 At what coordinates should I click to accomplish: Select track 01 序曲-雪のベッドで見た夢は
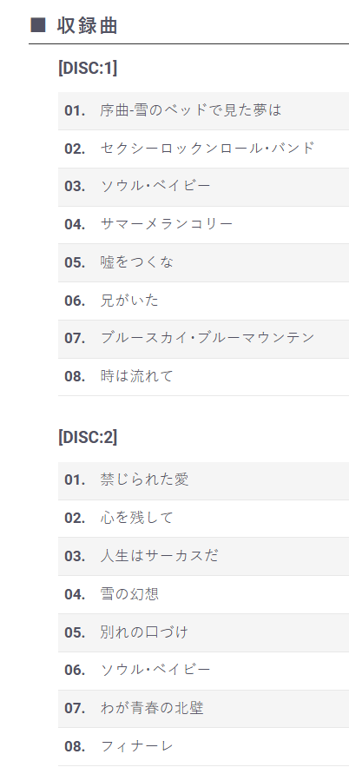203,110
